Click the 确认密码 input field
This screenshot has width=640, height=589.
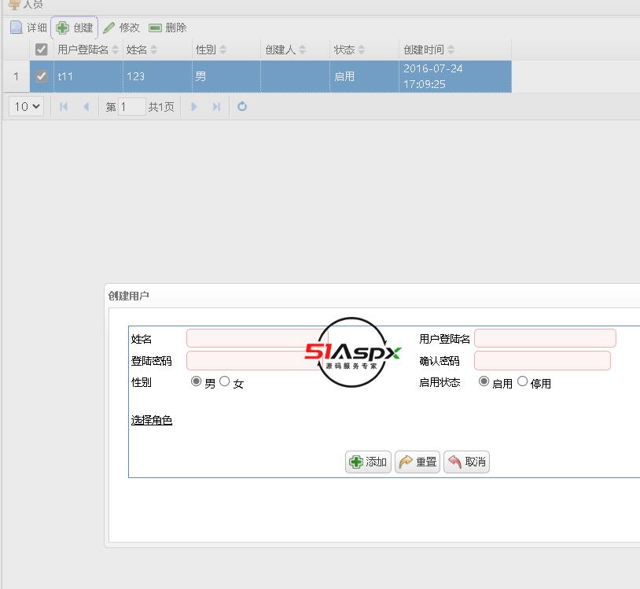(542, 360)
